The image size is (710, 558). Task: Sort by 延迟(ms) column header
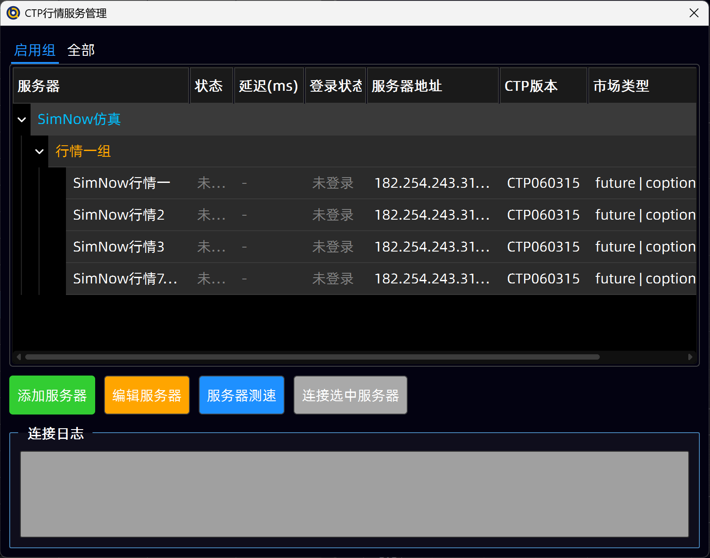pyautogui.click(x=269, y=86)
